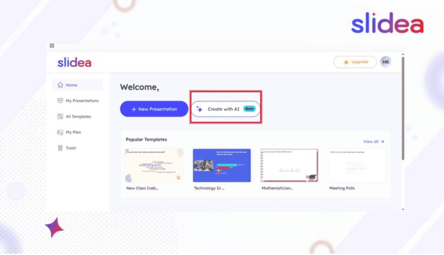Viewport: 444px width, 255px height.
Task: Click the arrow next to View all
Action: (x=382, y=142)
